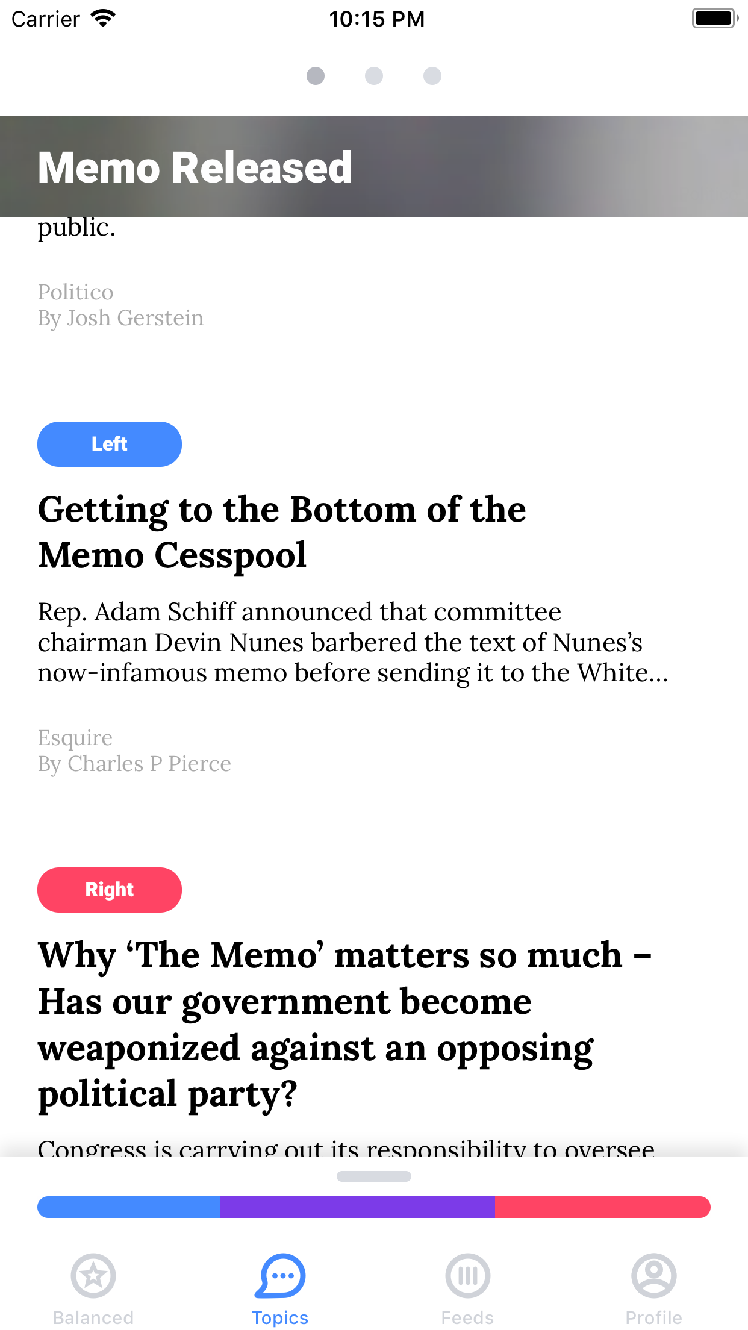Tap the battery indicator in the status bar
This screenshot has width=748, height=1330.
(x=714, y=18)
